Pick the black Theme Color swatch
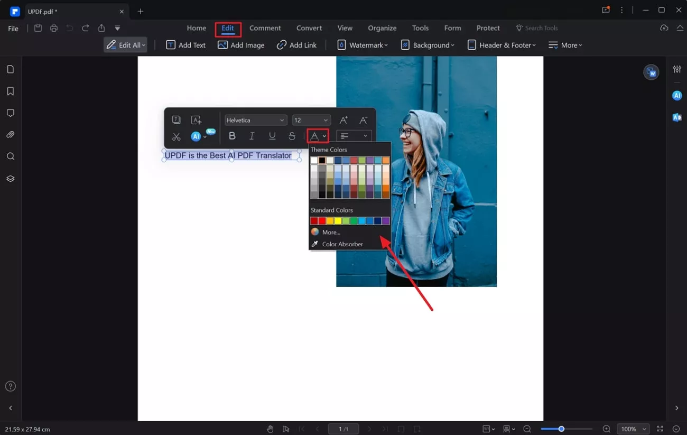 click(322, 160)
